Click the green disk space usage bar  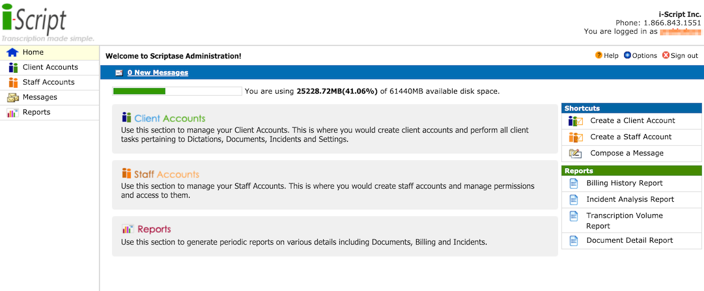click(x=139, y=91)
